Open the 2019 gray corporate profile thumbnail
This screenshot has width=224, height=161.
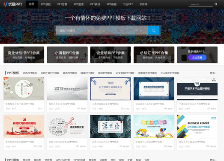tap(67, 89)
